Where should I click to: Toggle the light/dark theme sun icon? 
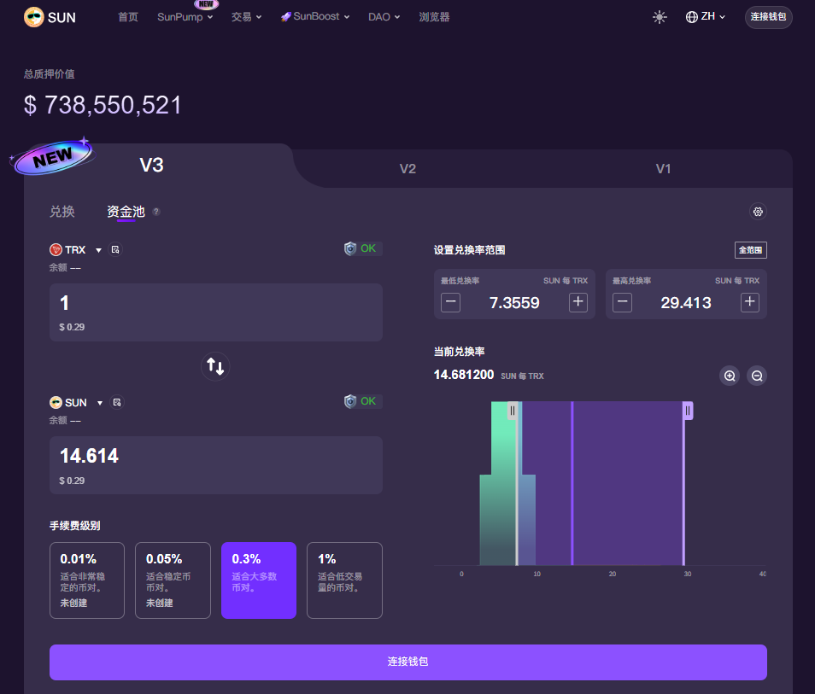click(660, 17)
